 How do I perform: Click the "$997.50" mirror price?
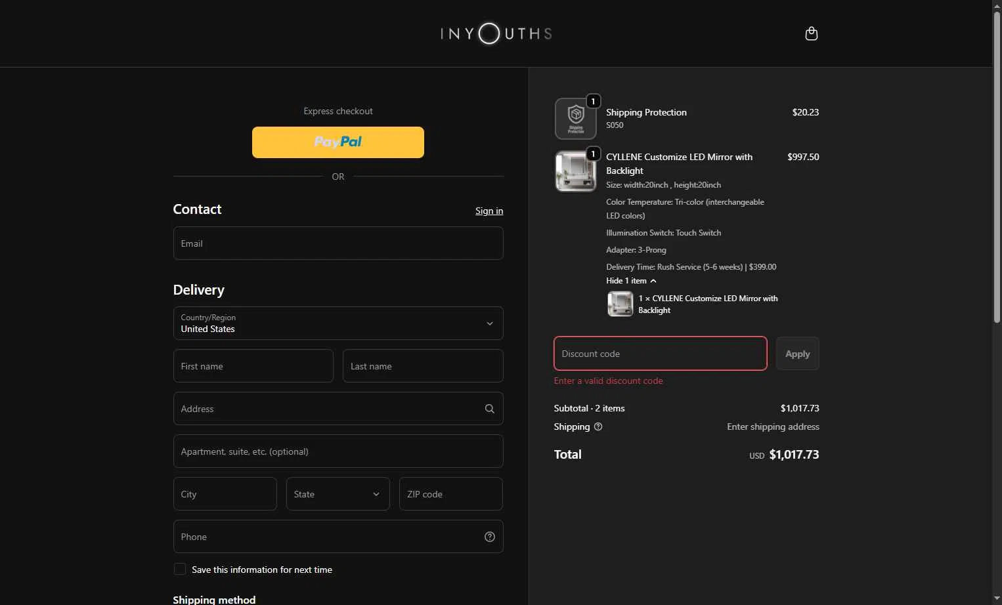(803, 157)
